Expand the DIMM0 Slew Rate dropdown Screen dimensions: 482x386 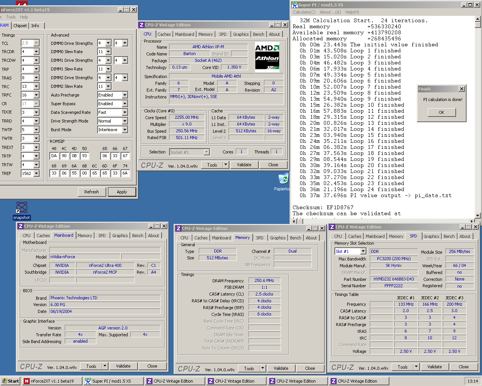click(x=108, y=52)
